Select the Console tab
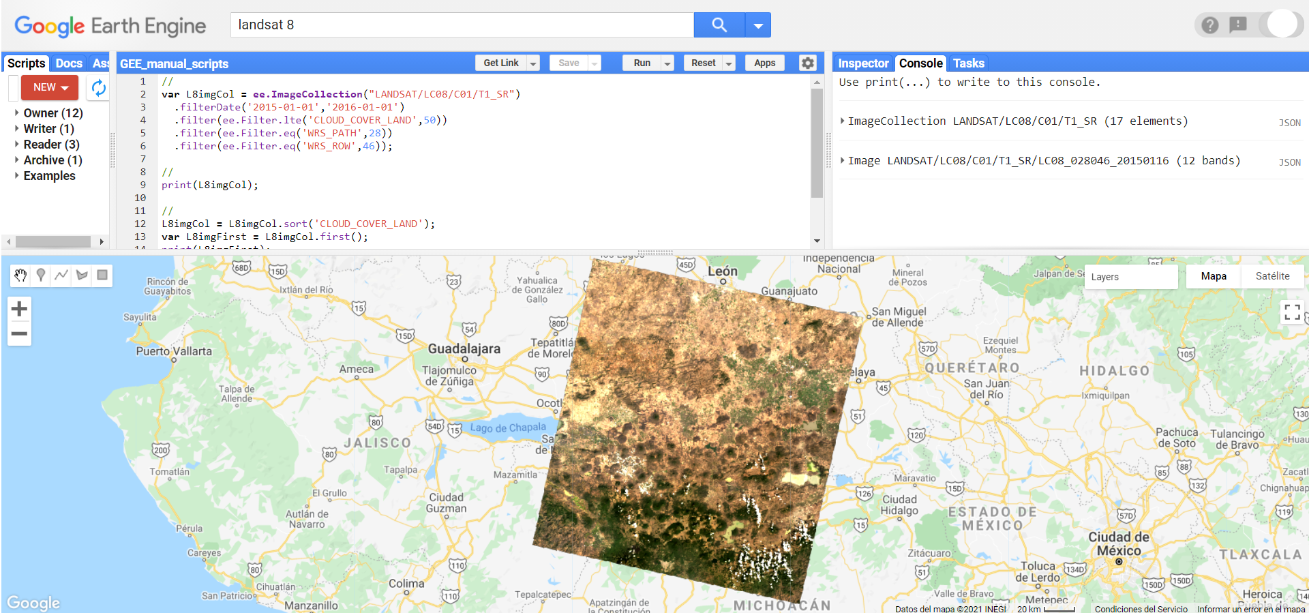Image resolution: width=1309 pixels, height=613 pixels. tap(920, 63)
